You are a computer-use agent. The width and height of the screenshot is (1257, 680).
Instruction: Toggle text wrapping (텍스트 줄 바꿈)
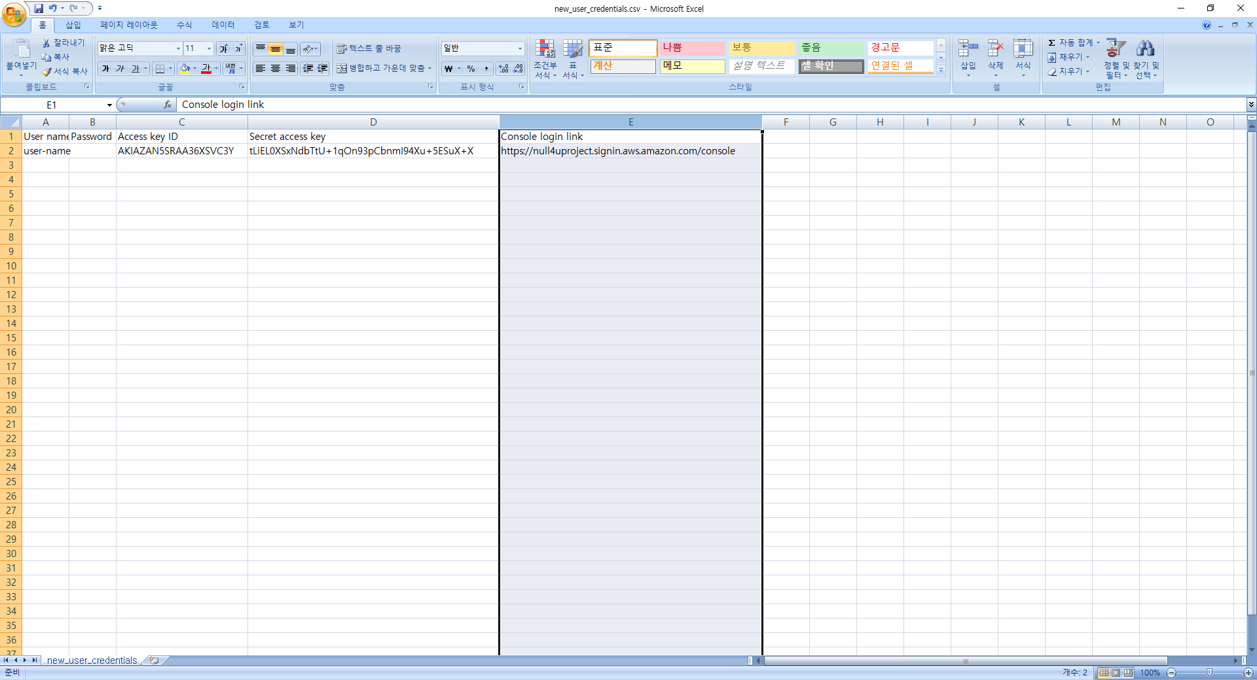pyautogui.click(x=369, y=48)
